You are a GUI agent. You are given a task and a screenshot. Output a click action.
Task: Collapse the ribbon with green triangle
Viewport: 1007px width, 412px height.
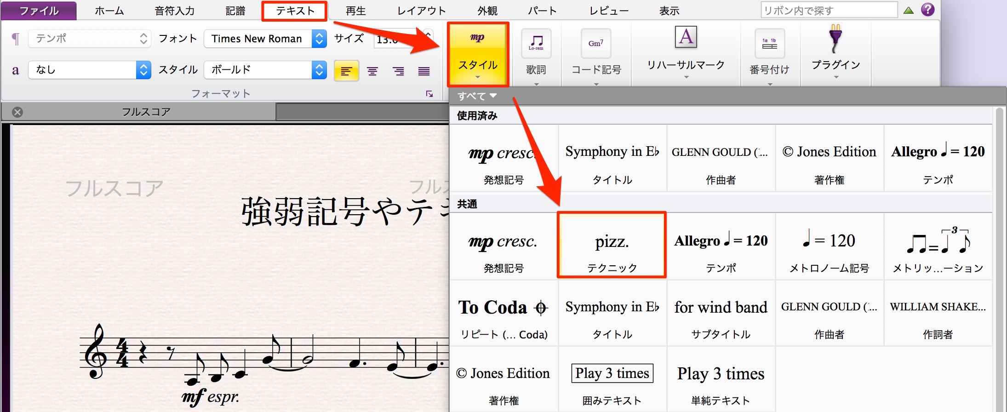point(909,10)
